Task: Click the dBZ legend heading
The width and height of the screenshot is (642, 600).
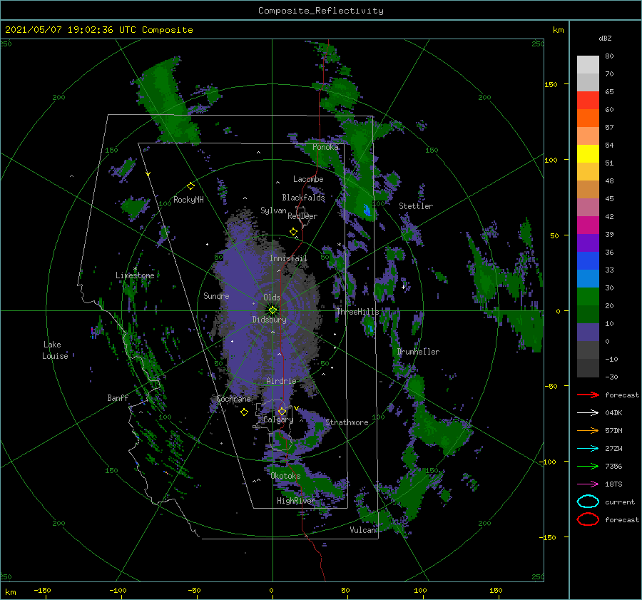Action: coord(605,39)
